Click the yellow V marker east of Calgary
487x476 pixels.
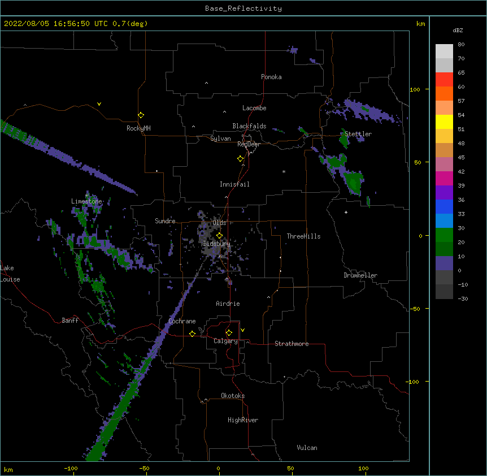click(x=242, y=330)
